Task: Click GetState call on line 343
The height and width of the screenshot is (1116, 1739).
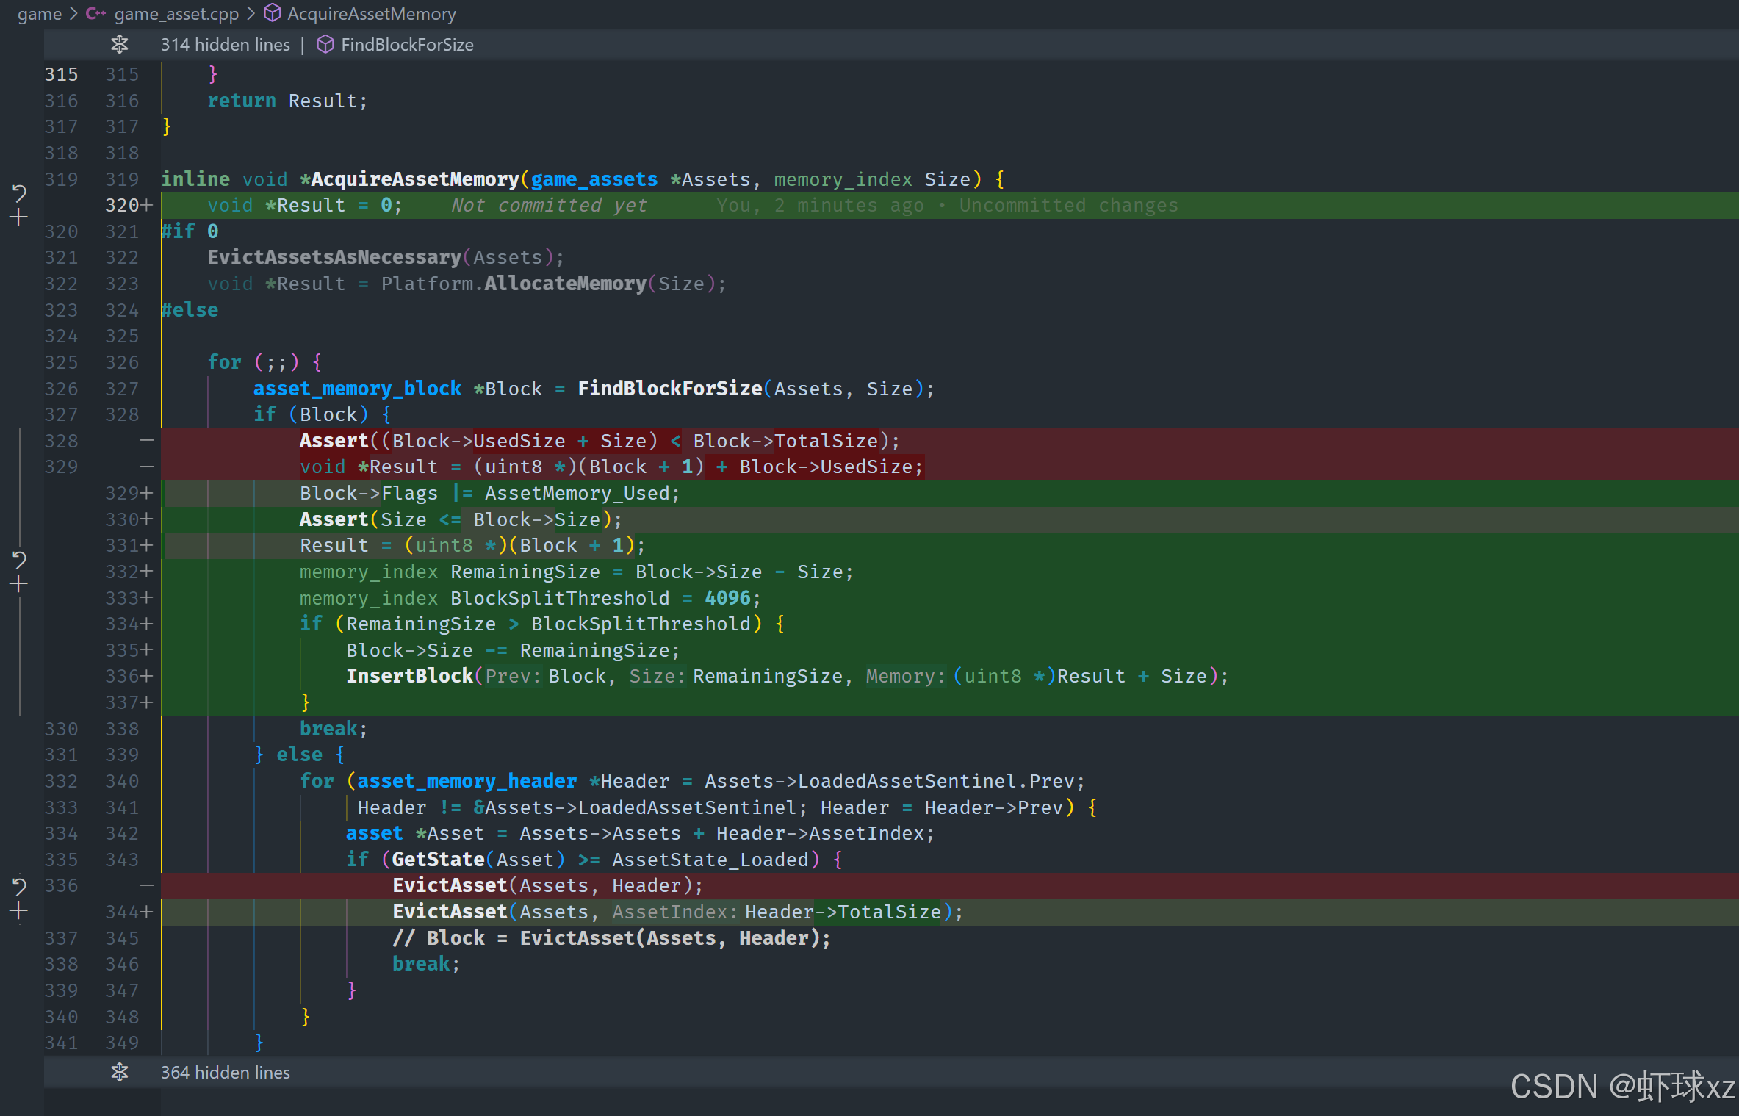Action: click(438, 860)
